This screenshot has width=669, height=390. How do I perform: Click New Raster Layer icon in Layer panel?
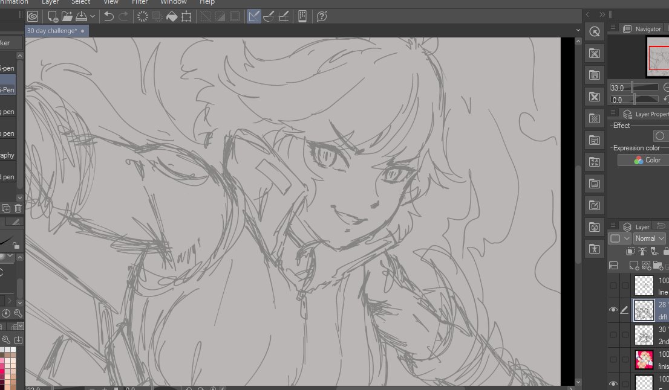634,266
